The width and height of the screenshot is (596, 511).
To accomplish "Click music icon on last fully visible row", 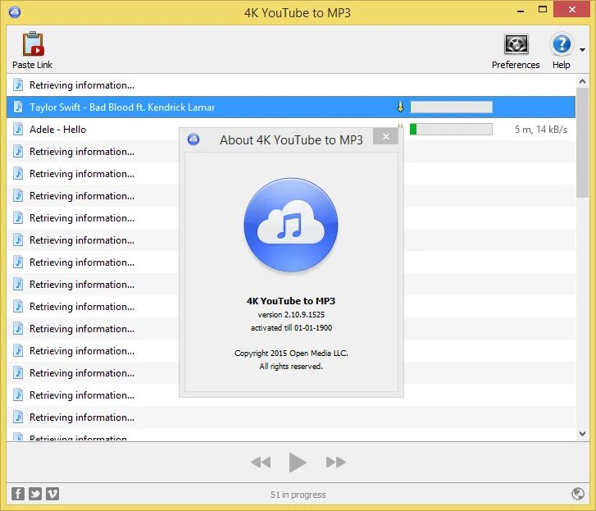I will tap(18, 417).
